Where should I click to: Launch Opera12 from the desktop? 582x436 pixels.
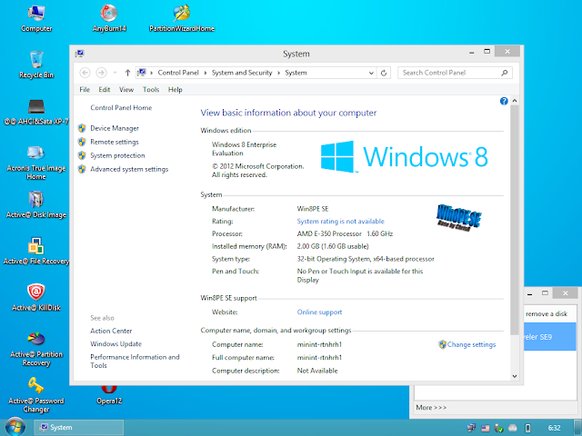[109, 395]
